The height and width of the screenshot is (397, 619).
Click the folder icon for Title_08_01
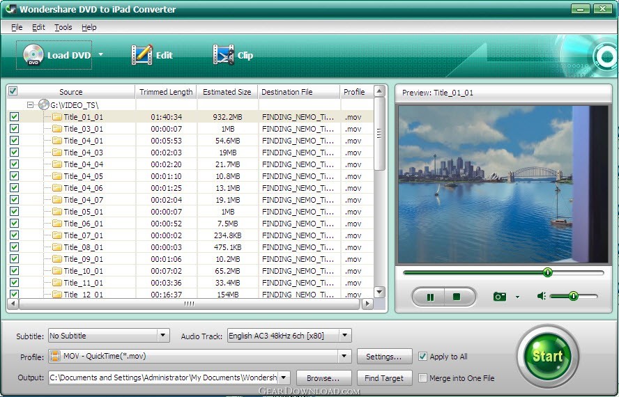[57, 247]
